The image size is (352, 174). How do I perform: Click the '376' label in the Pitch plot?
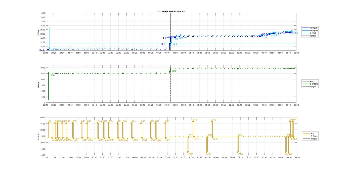click(174, 71)
